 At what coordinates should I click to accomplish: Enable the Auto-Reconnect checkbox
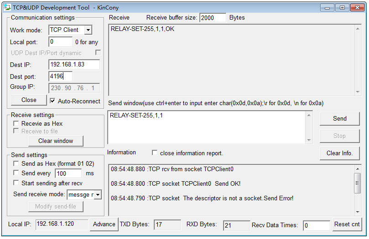[x=52, y=101]
